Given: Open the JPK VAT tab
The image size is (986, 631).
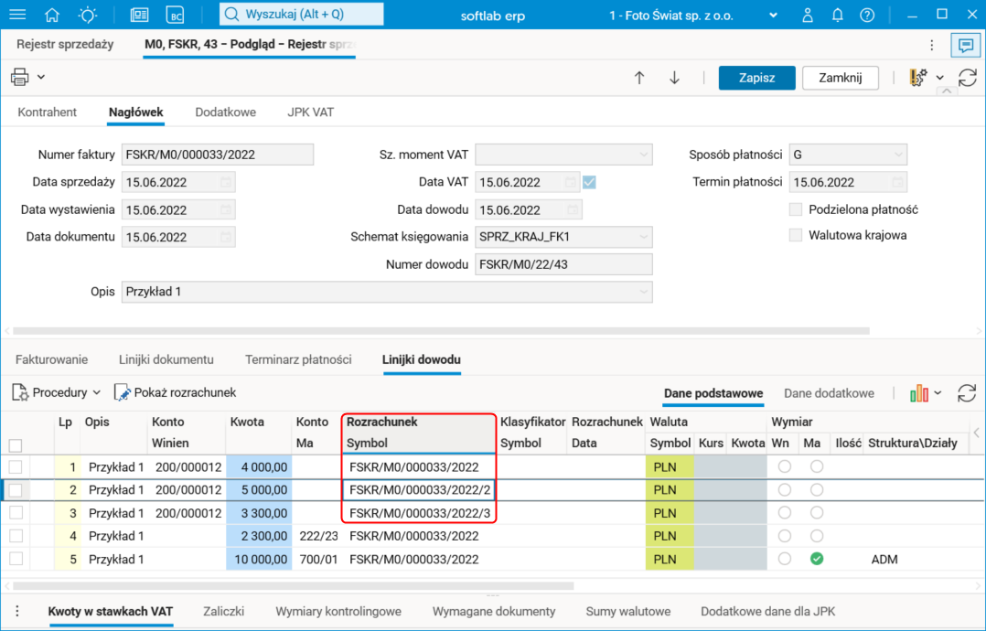Looking at the screenshot, I should 311,112.
